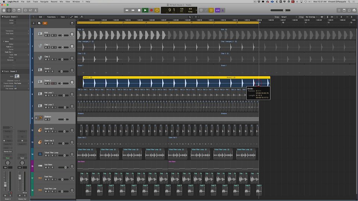Image resolution: width=358 pixels, height=201 pixels.
Task: Open the Navigate menu
Action: 44,1
